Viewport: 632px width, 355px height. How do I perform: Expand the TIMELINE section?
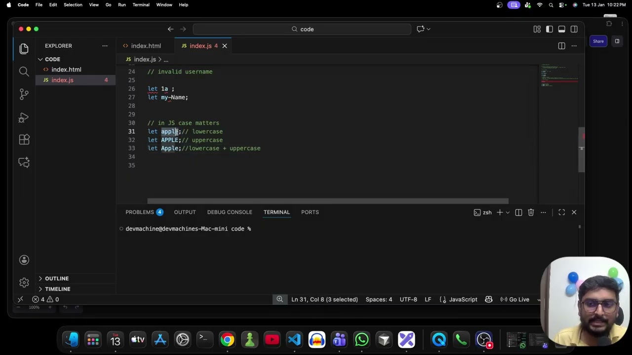[x=58, y=289]
